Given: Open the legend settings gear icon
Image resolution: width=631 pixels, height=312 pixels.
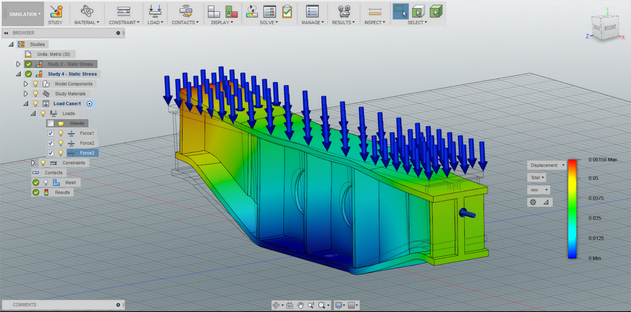Looking at the screenshot, I should [533, 202].
